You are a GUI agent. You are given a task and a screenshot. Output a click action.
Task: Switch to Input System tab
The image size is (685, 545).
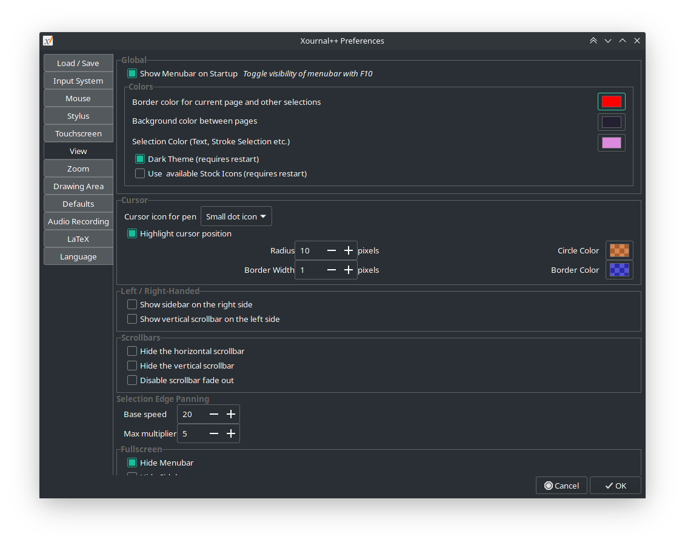[x=78, y=81]
